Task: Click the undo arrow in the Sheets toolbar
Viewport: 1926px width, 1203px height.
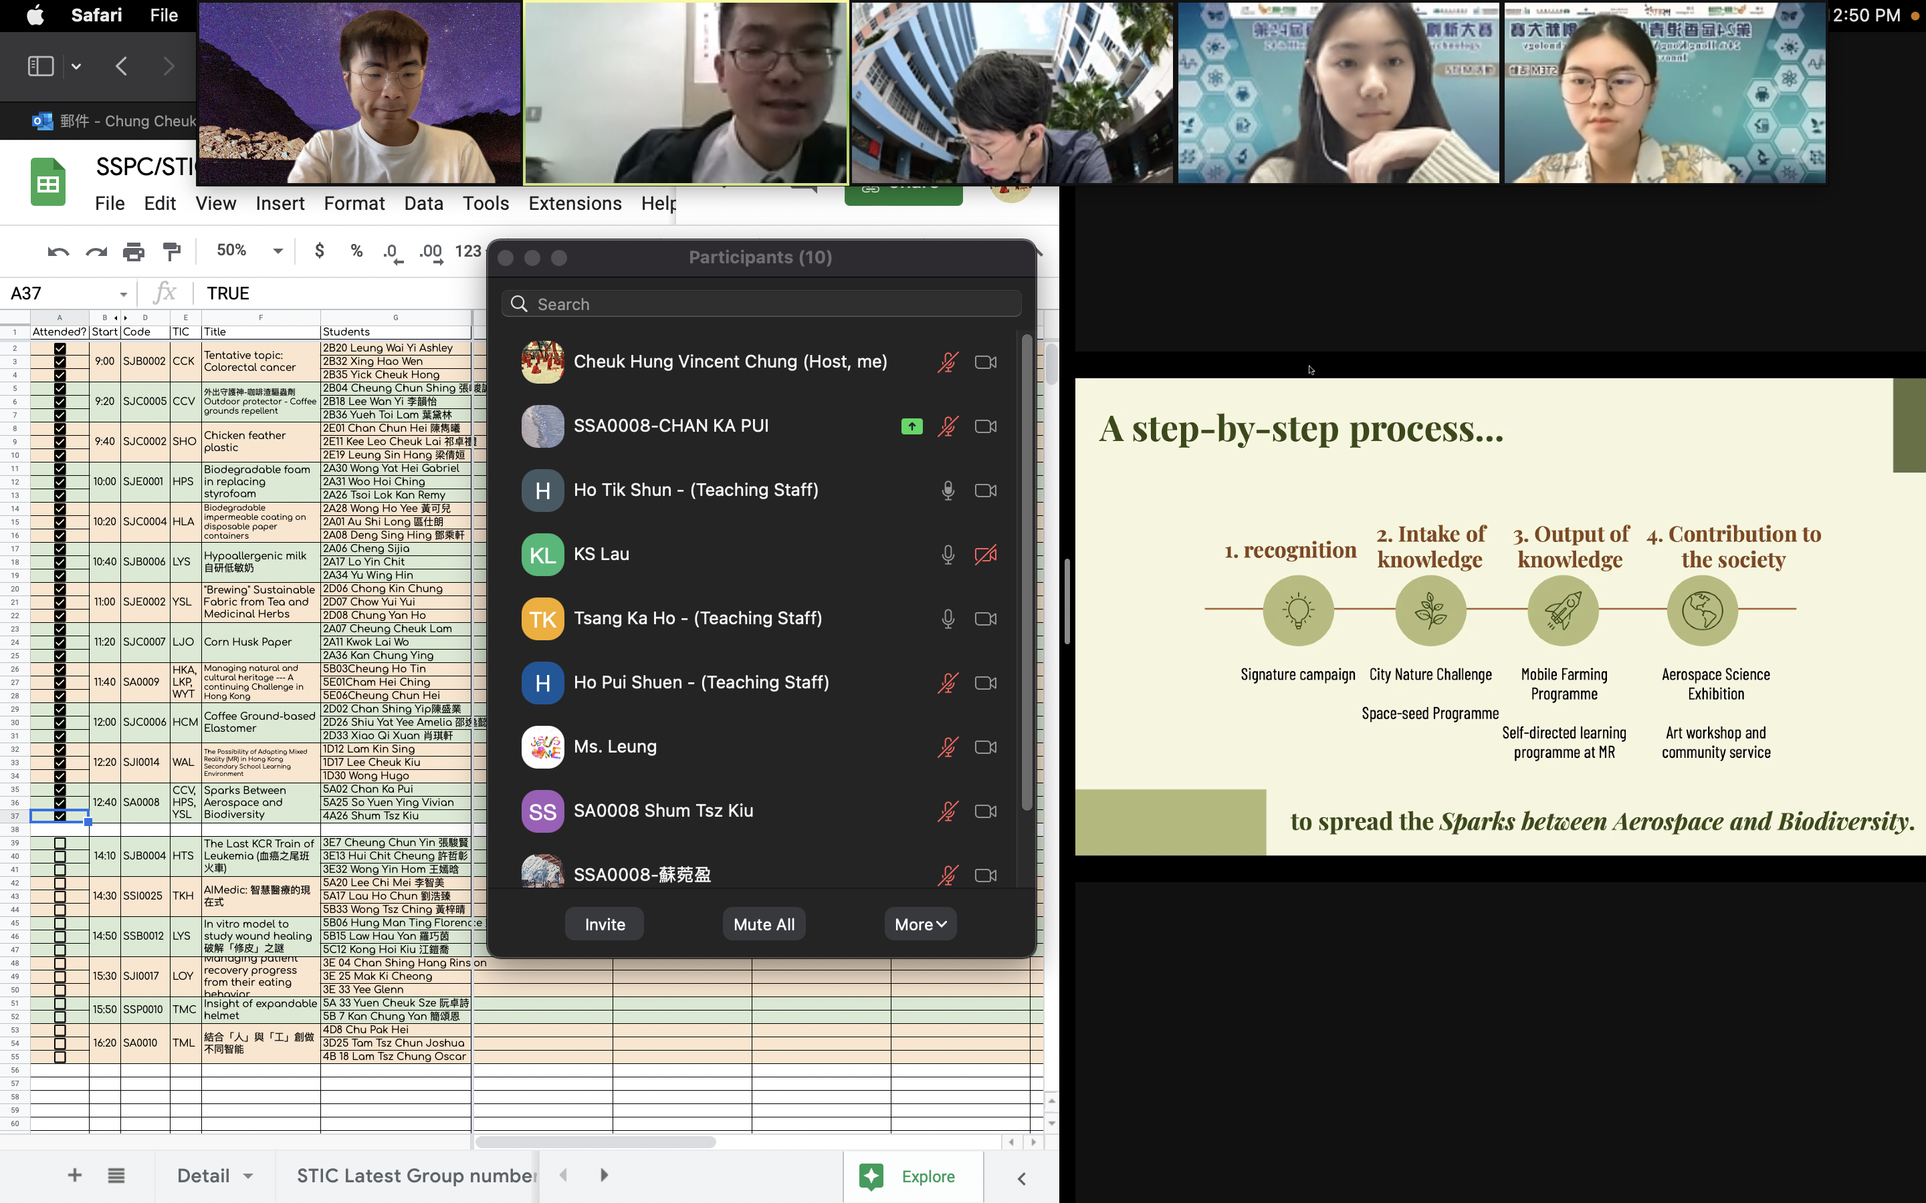Action: tap(58, 252)
